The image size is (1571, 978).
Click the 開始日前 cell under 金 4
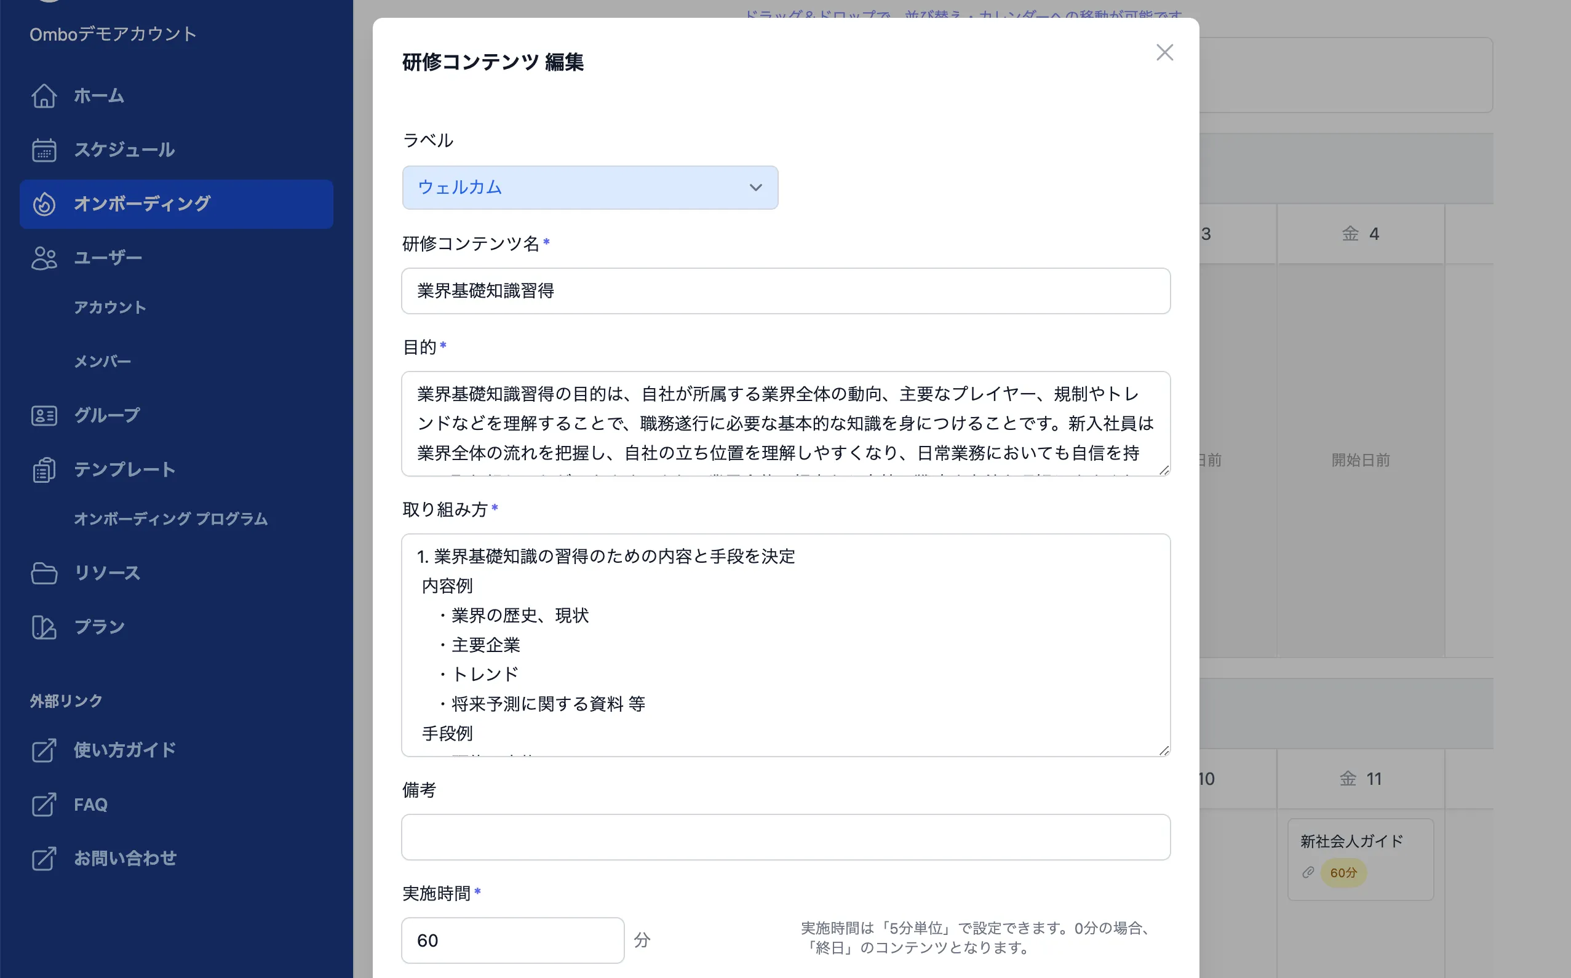point(1361,460)
